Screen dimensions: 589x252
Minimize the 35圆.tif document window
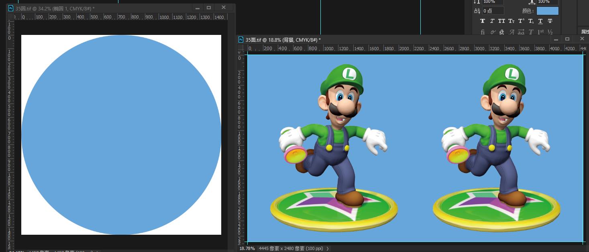pos(198,8)
